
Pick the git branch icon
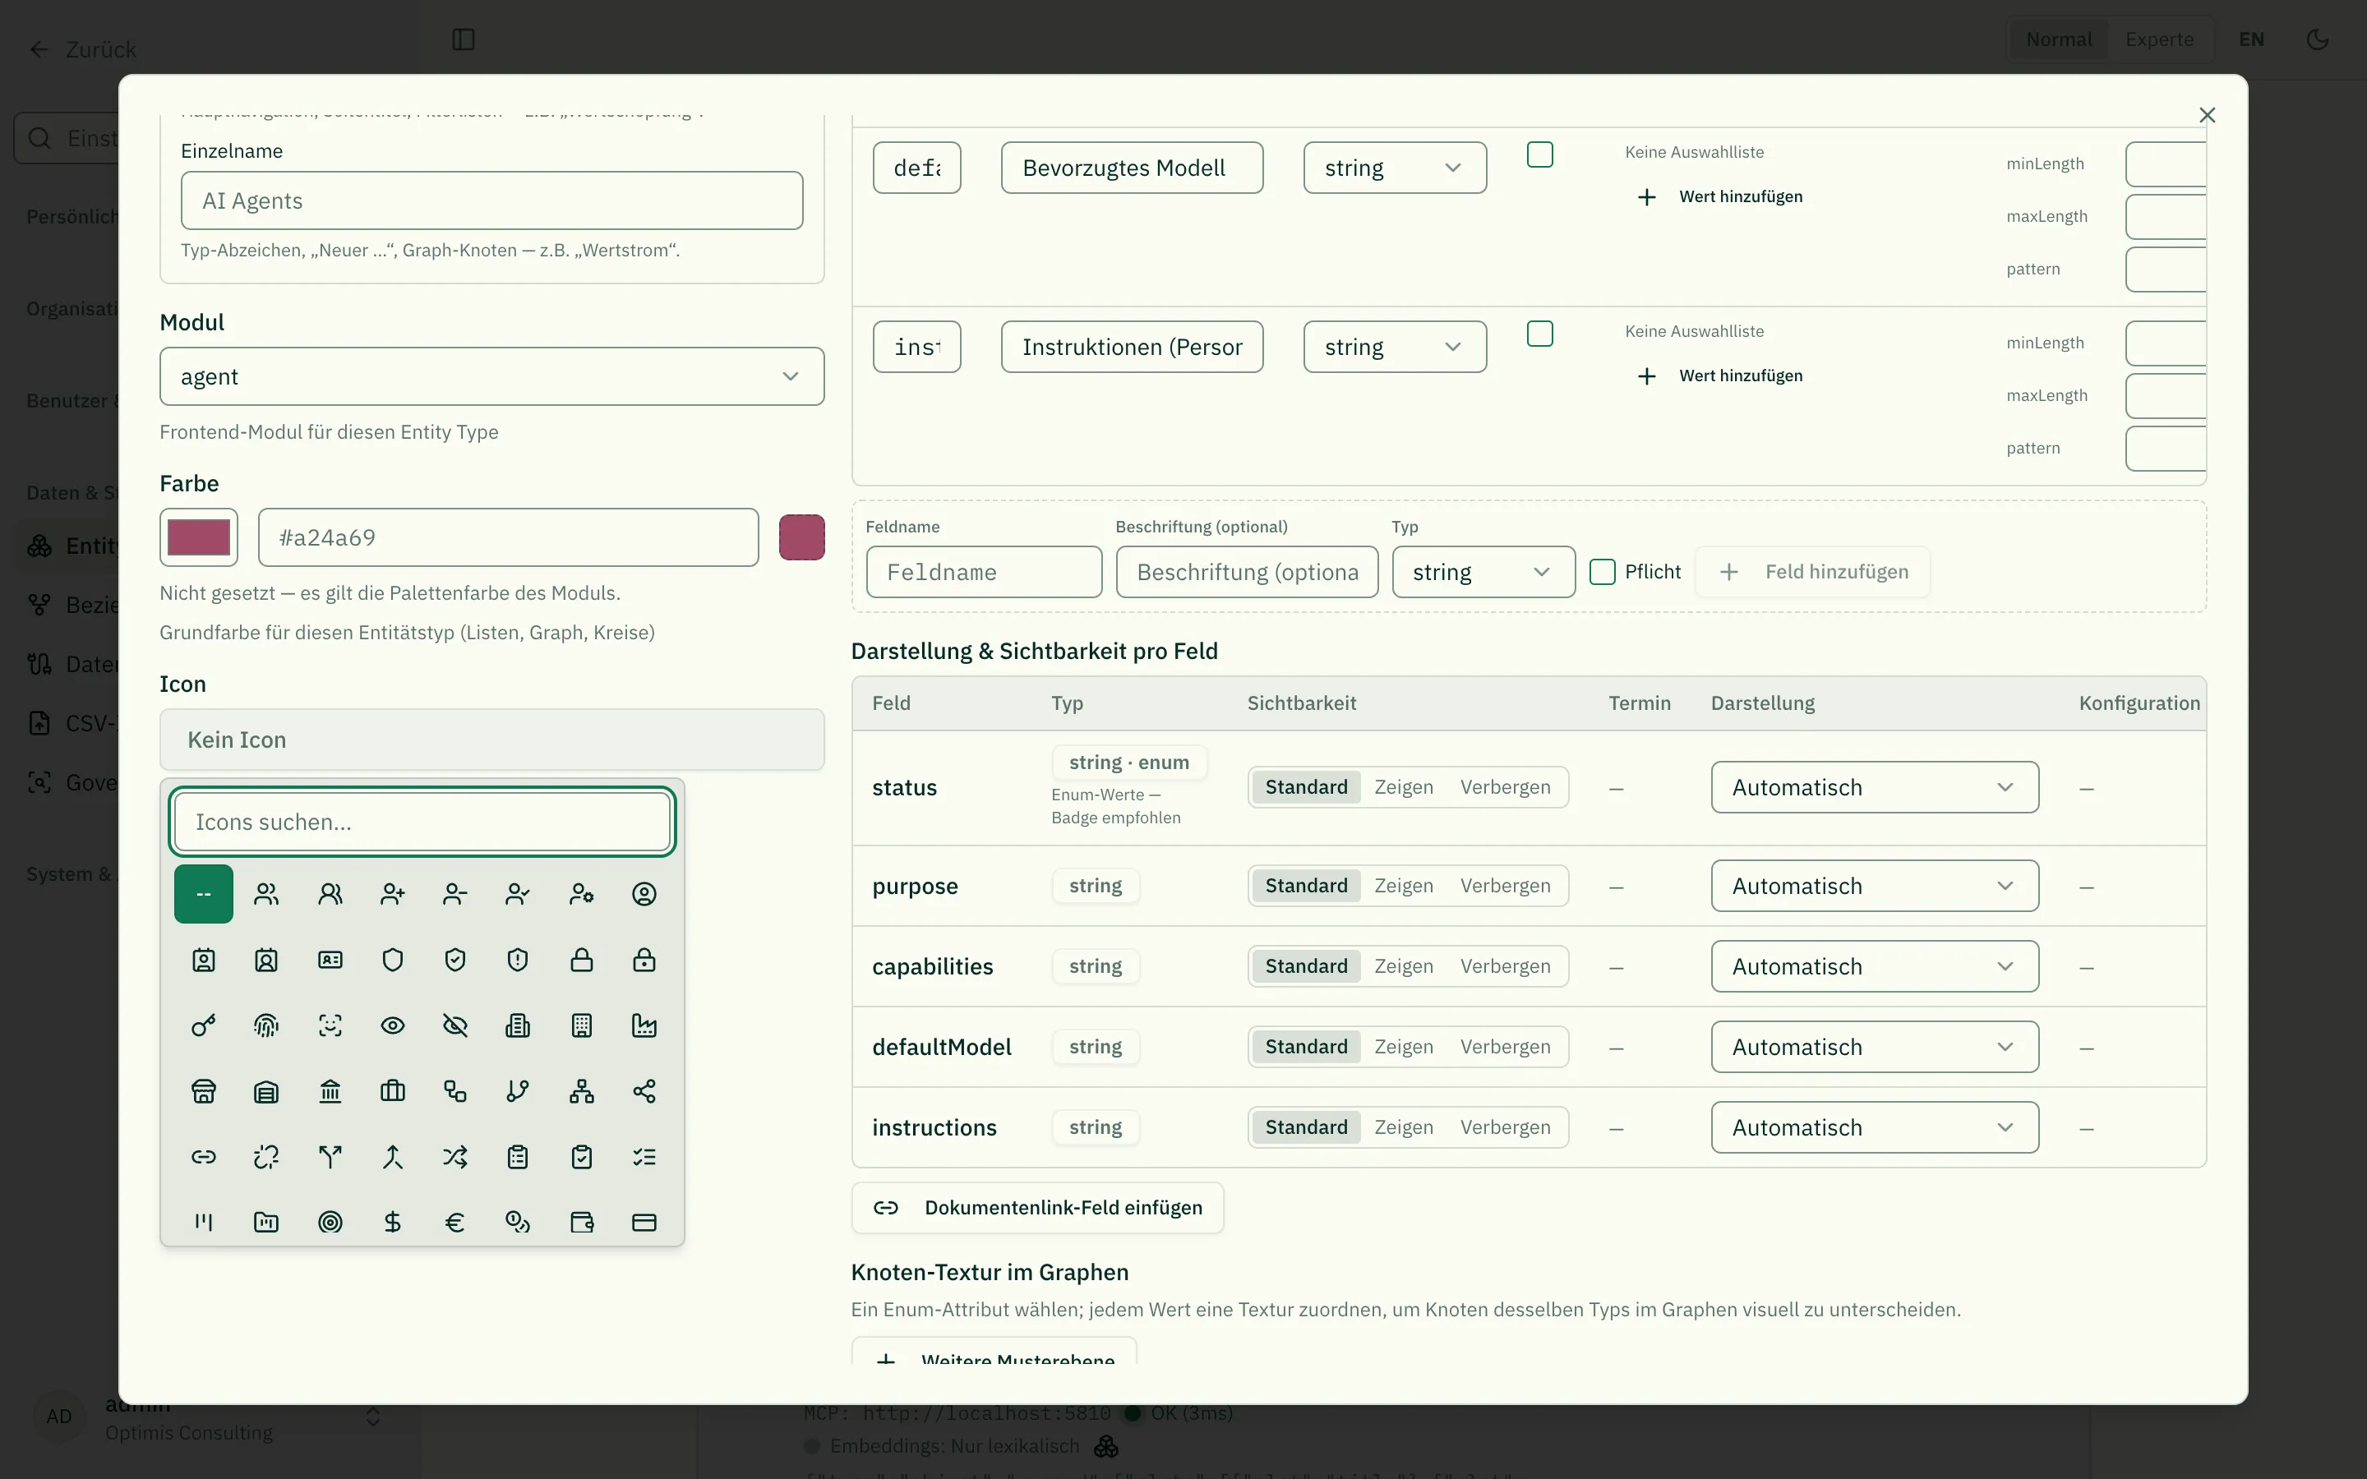coord(518,1090)
